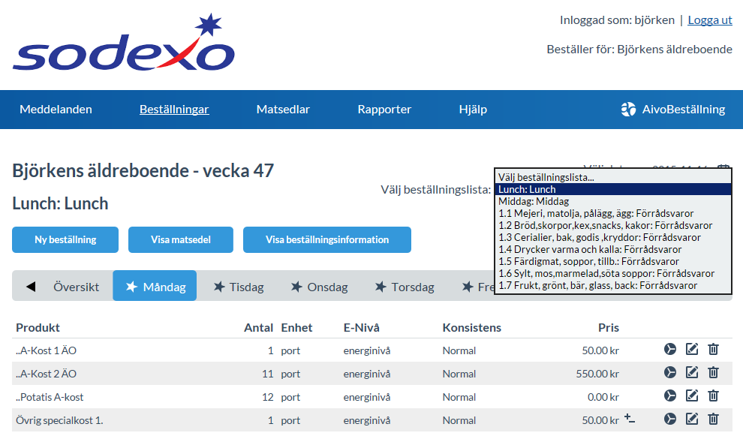Image resolution: width=743 pixels, height=439 pixels.
Task: Open arrow icon in ..A-Kost 1 ÄO row
Action: pyautogui.click(x=670, y=350)
